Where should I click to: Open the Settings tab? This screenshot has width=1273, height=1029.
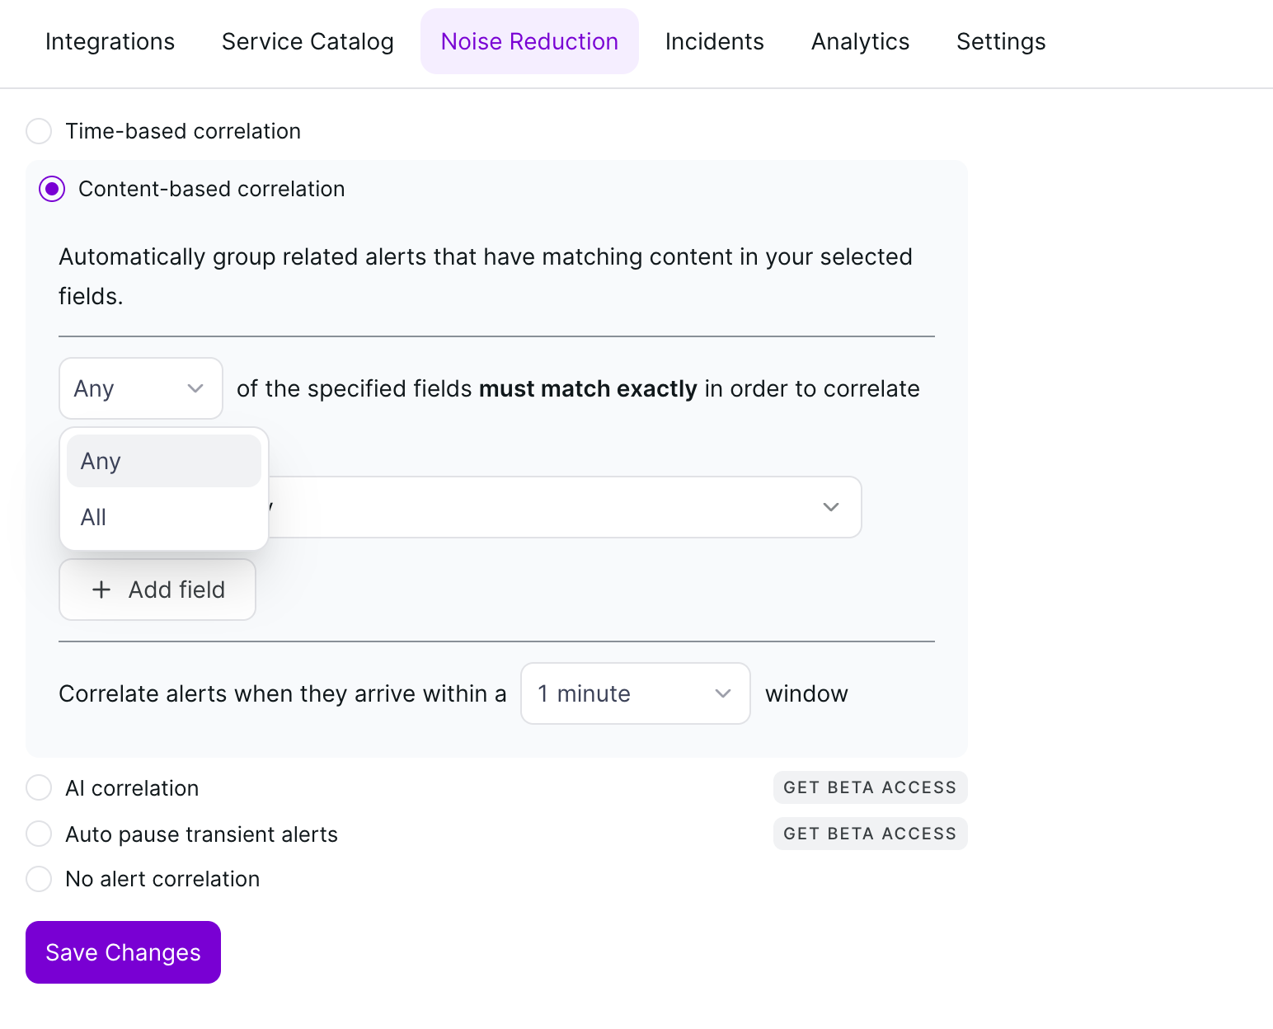tap(1000, 41)
